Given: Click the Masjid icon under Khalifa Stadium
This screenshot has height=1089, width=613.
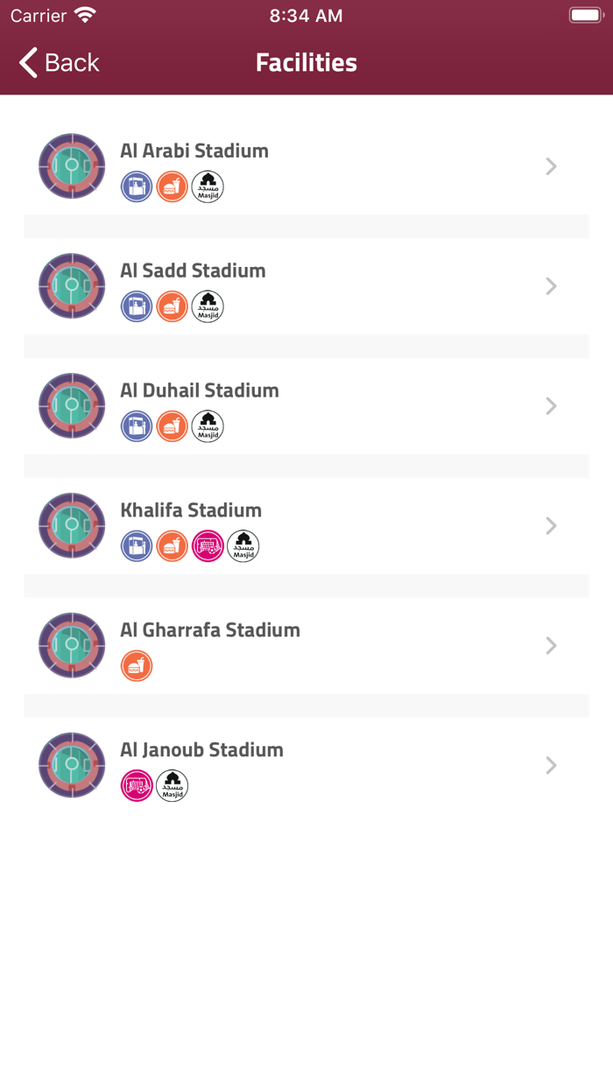Looking at the screenshot, I should [x=243, y=545].
